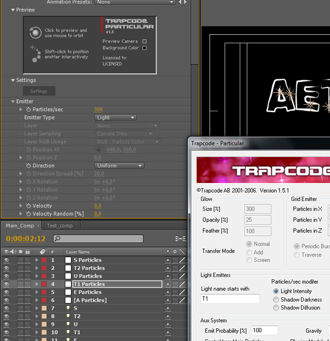Click the Velocity value 0,0
The image size is (330, 341).
(98, 205)
